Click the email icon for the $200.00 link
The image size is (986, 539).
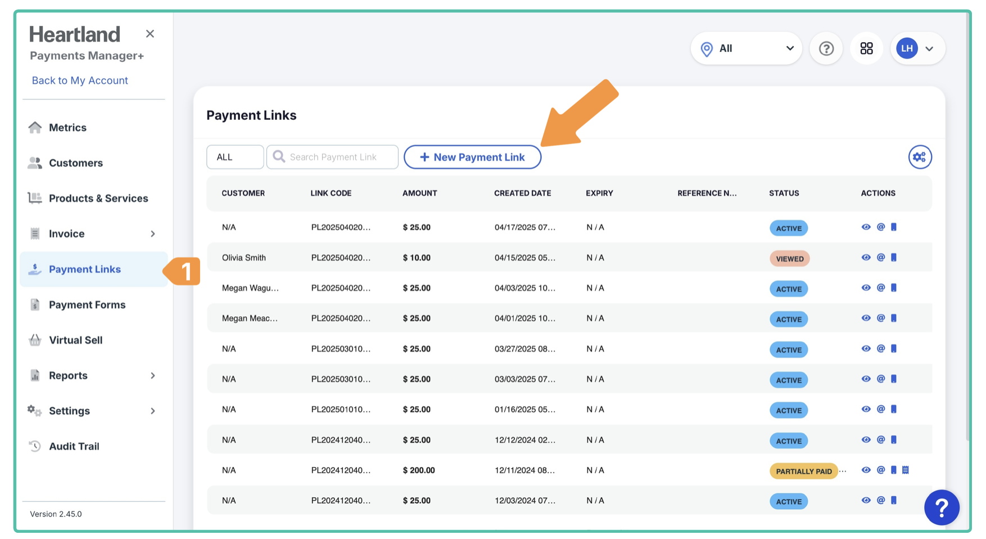[880, 470]
